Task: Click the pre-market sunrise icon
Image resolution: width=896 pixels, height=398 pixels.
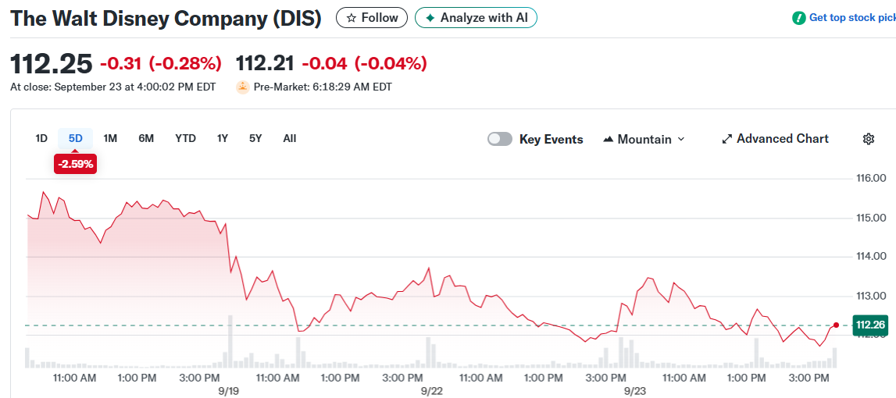Action: tap(243, 87)
